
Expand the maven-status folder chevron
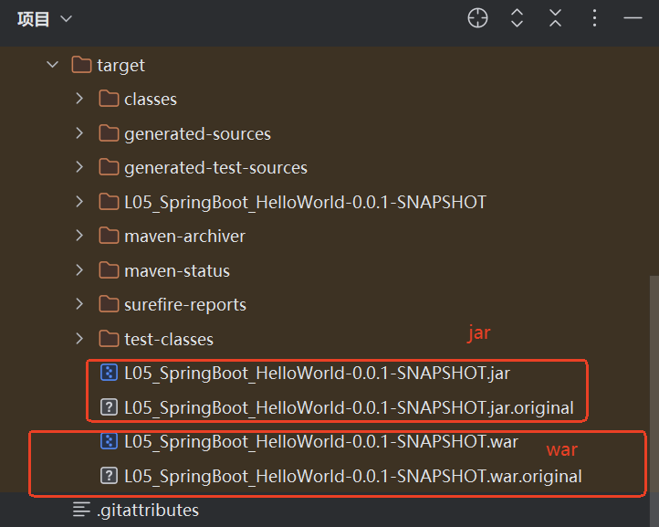pyautogui.click(x=79, y=270)
